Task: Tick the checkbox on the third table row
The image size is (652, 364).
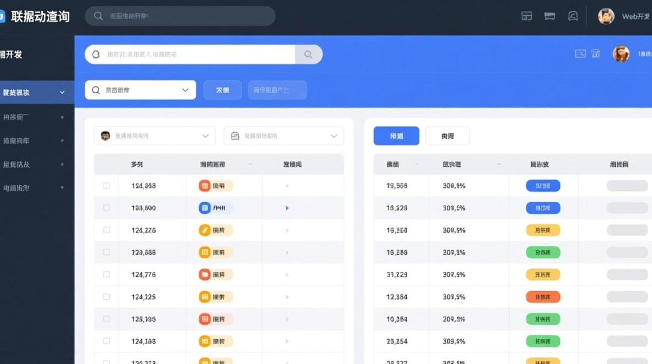Action: (x=106, y=230)
